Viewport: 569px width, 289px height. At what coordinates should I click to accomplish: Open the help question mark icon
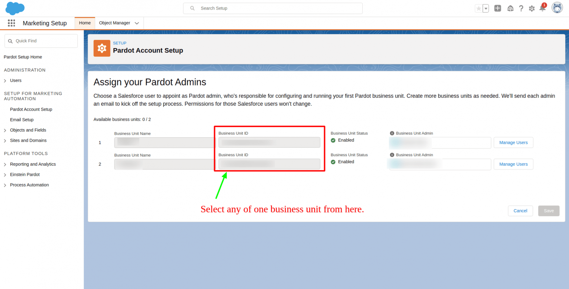521,8
